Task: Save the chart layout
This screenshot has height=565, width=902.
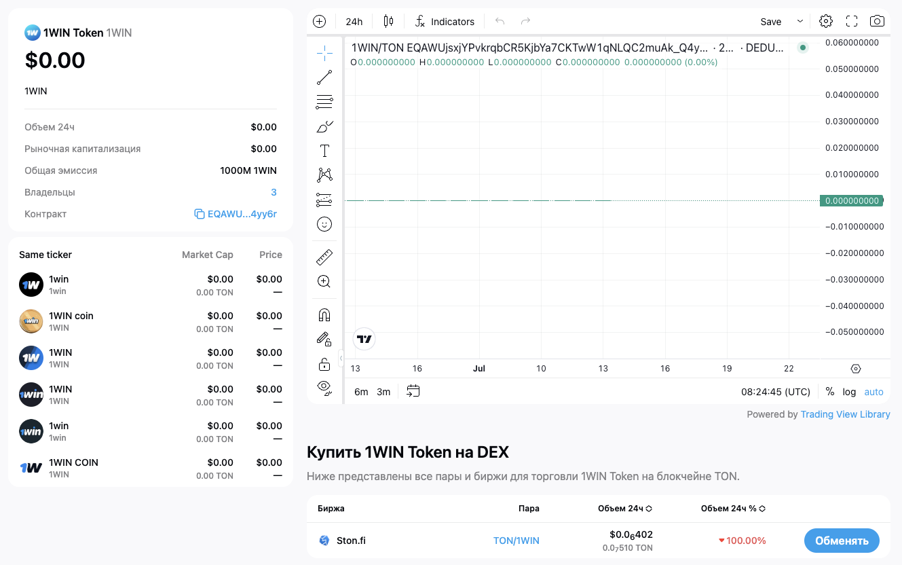Action: [771, 21]
